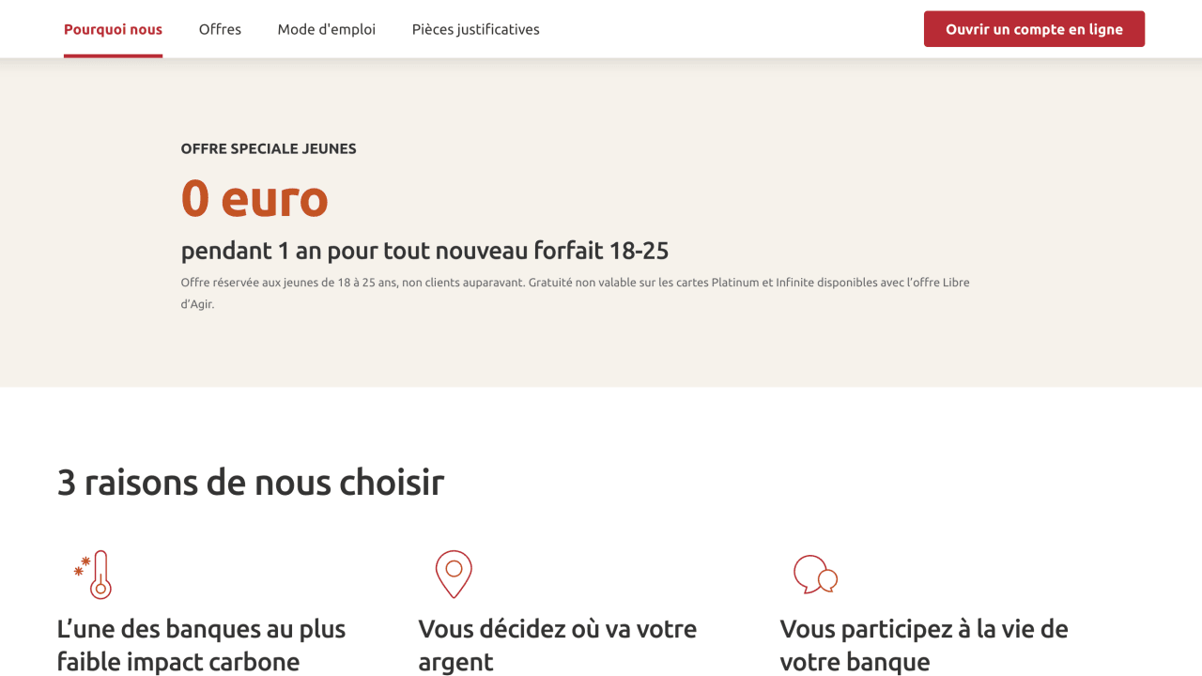Click the '0 euro' offer headline
1202x676 pixels.
(254, 199)
